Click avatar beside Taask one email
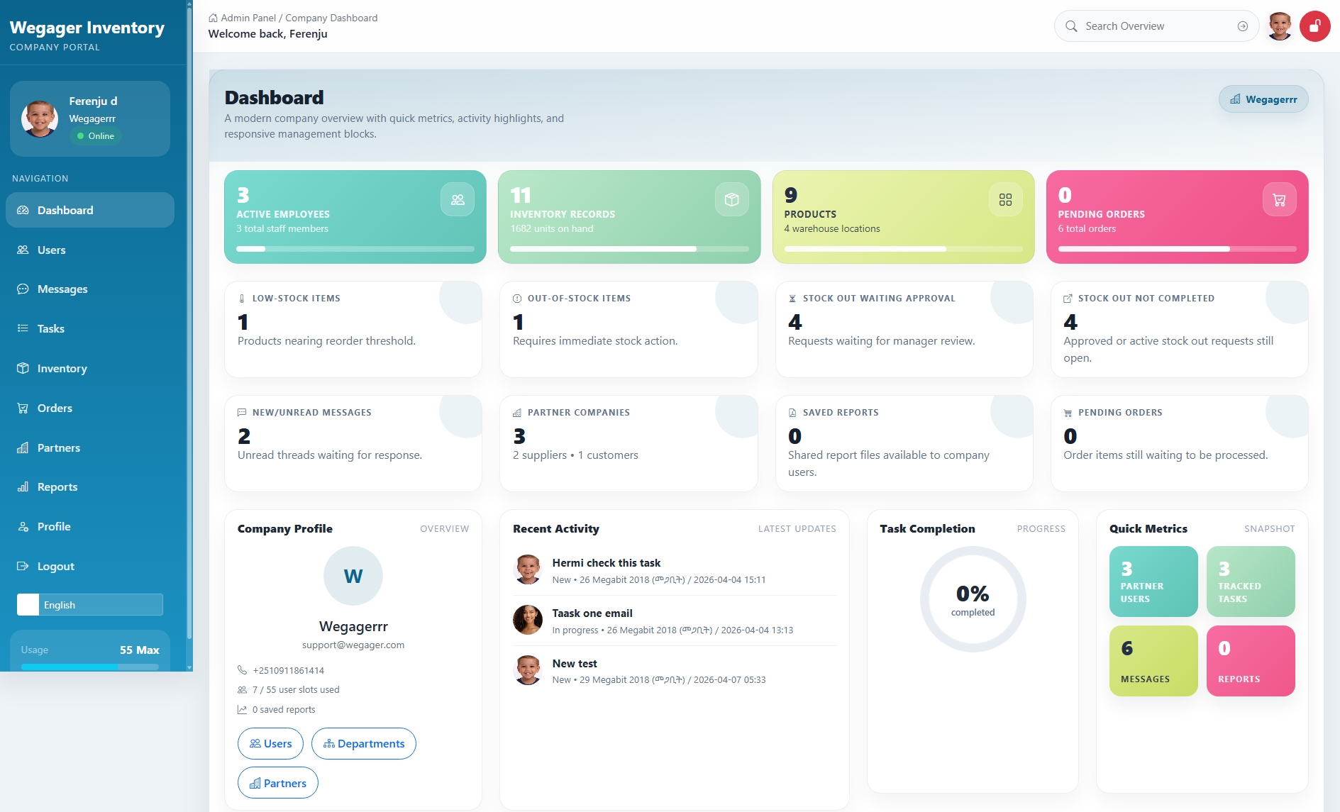 (x=528, y=620)
